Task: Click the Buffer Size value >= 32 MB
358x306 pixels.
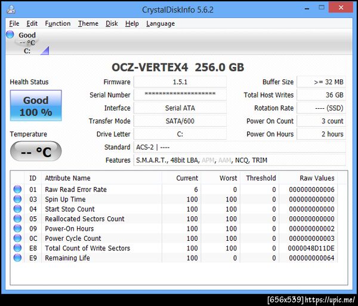Action: 321,82
